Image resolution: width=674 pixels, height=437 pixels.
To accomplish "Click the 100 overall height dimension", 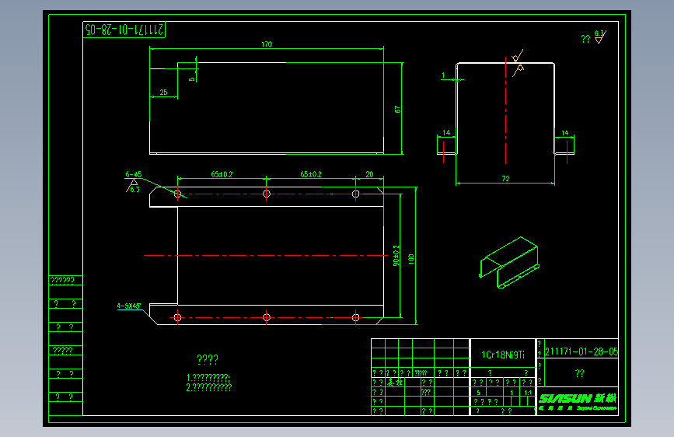I will 411,259.
